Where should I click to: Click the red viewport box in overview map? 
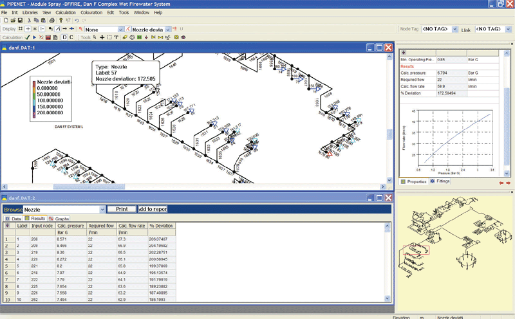pos(416,250)
